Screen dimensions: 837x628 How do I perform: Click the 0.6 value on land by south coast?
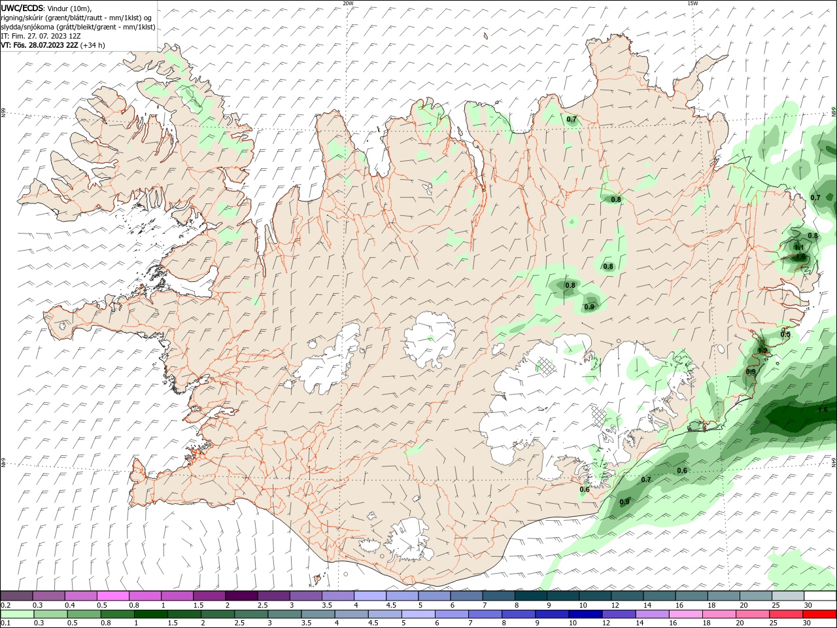(585, 489)
